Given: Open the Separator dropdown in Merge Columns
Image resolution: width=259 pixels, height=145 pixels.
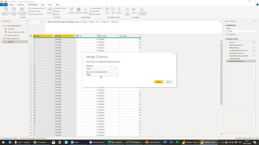Looking at the screenshot, I should tap(102, 68).
